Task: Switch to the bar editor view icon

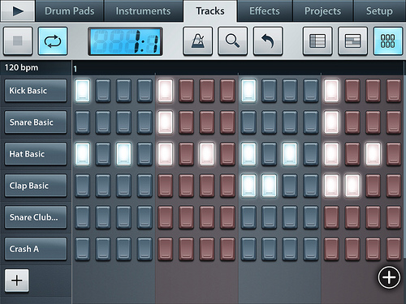Action: tap(352, 41)
